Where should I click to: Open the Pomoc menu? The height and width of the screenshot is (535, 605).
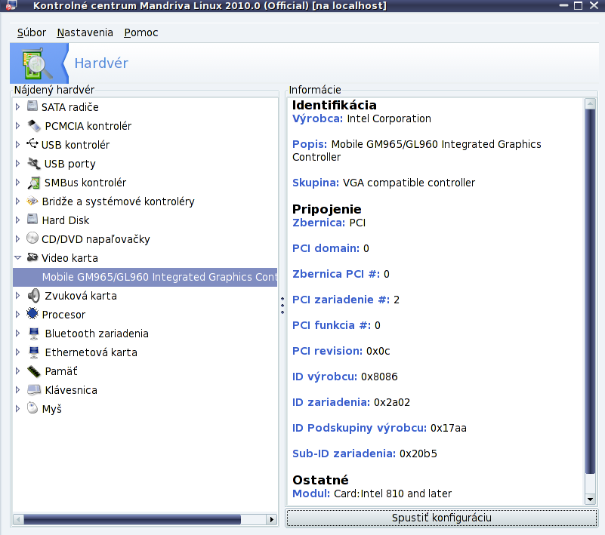pyautogui.click(x=140, y=32)
